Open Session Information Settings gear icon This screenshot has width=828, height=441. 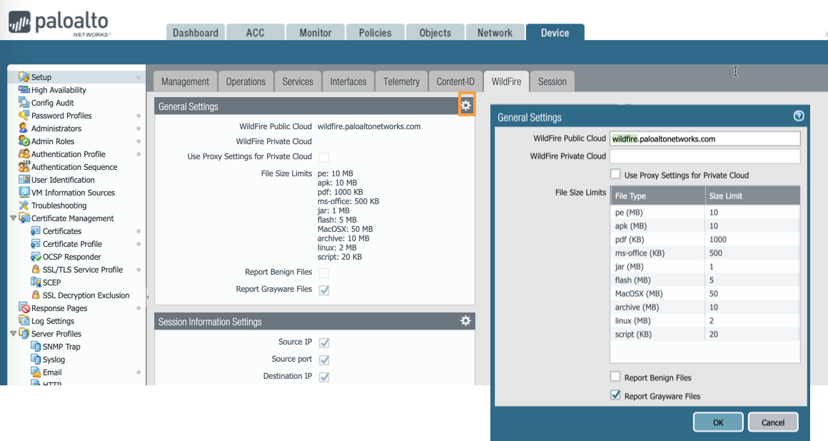(x=465, y=320)
